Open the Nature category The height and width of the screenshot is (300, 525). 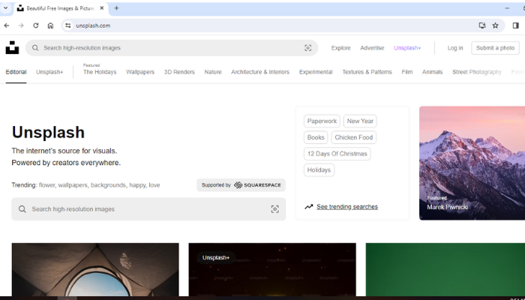point(213,72)
